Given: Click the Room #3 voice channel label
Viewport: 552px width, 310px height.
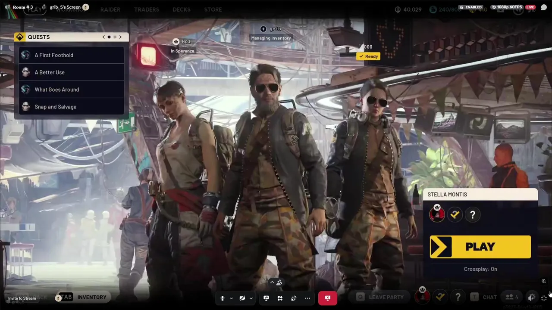Looking at the screenshot, I should click(23, 7).
